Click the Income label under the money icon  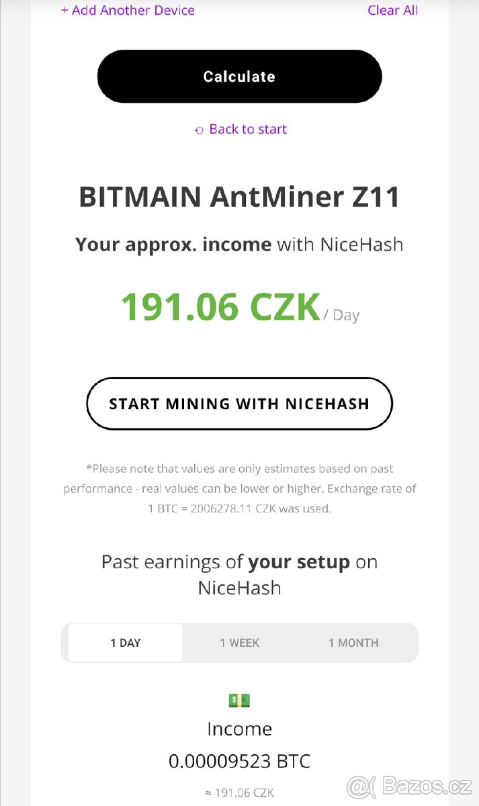pos(239,728)
